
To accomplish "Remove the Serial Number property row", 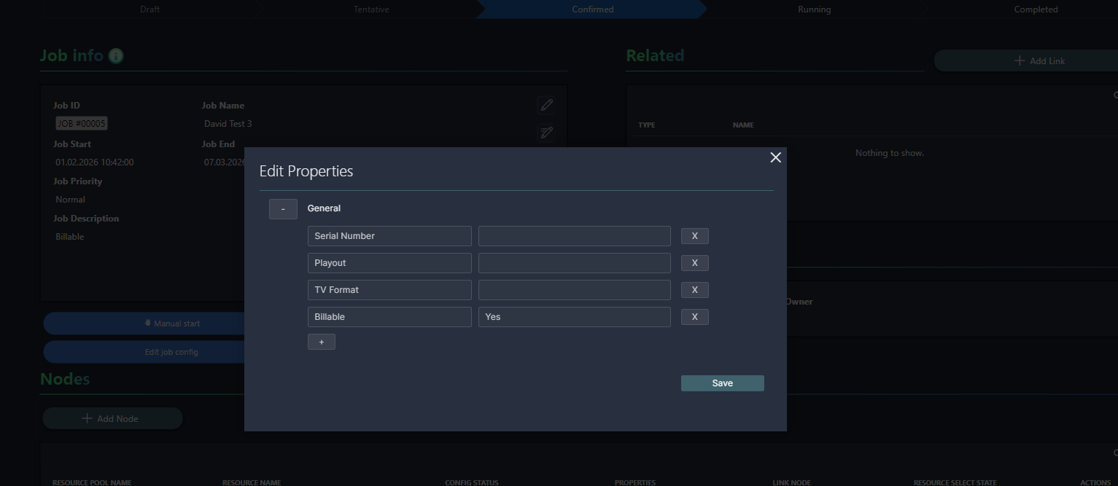I will (x=694, y=236).
